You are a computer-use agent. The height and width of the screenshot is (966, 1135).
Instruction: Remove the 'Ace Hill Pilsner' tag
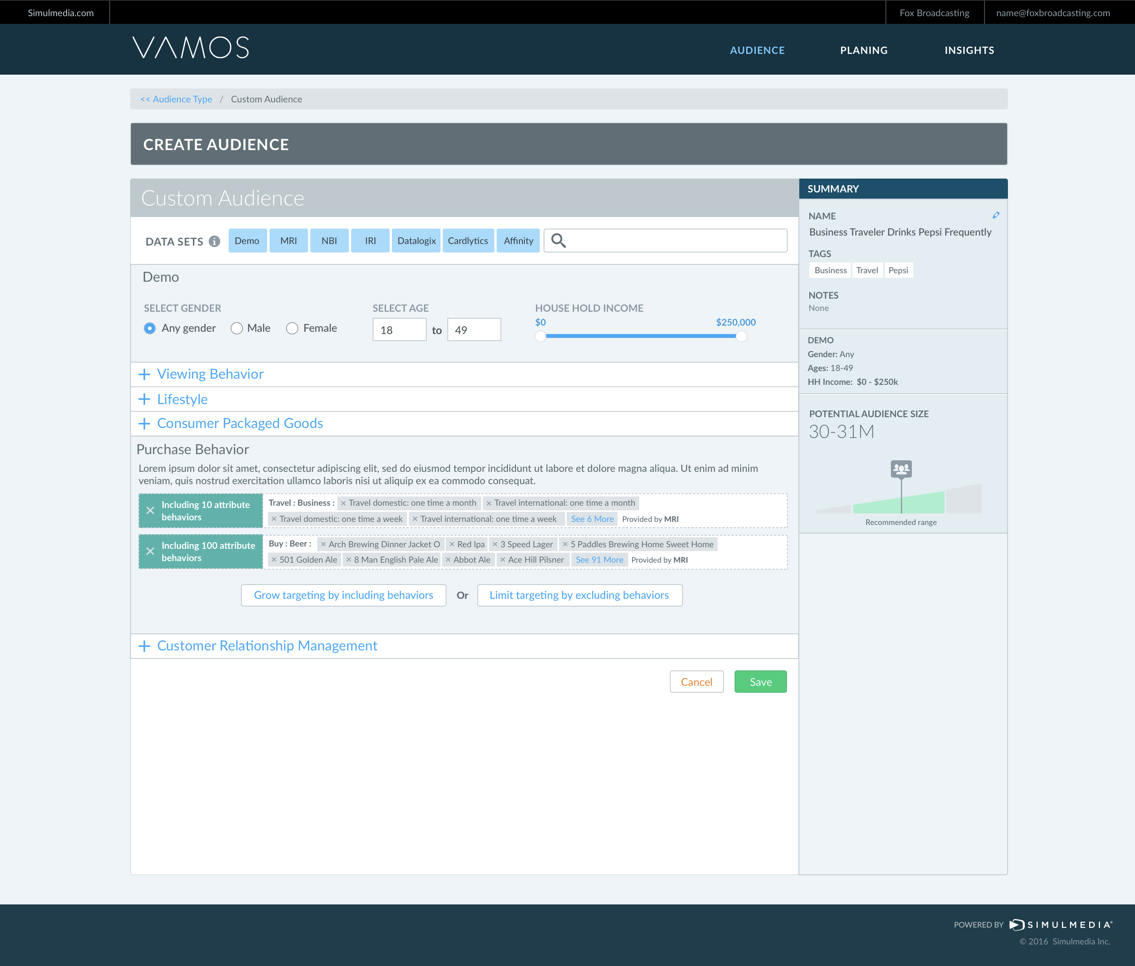502,560
